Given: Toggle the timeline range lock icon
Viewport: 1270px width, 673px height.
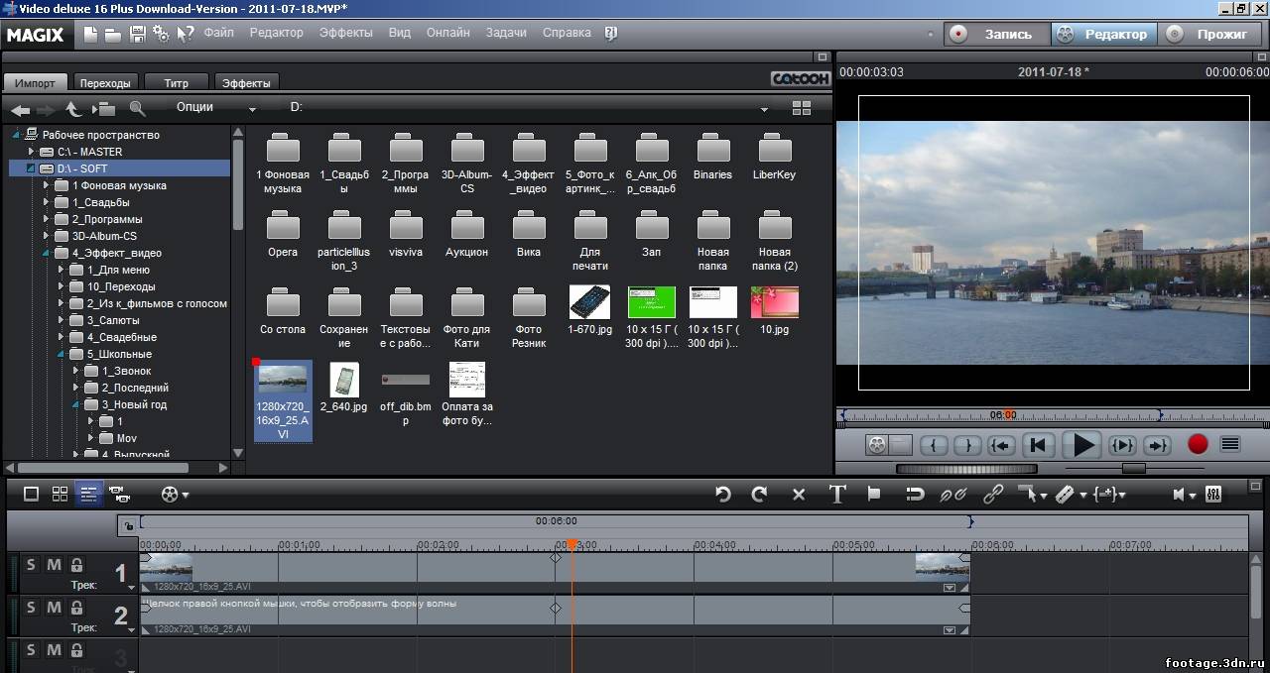Looking at the screenshot, I should [x=127, y=526].
